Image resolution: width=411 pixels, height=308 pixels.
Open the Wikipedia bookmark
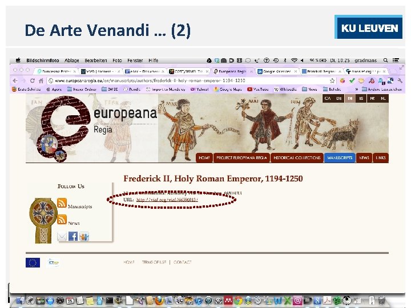tap(285, 90)
